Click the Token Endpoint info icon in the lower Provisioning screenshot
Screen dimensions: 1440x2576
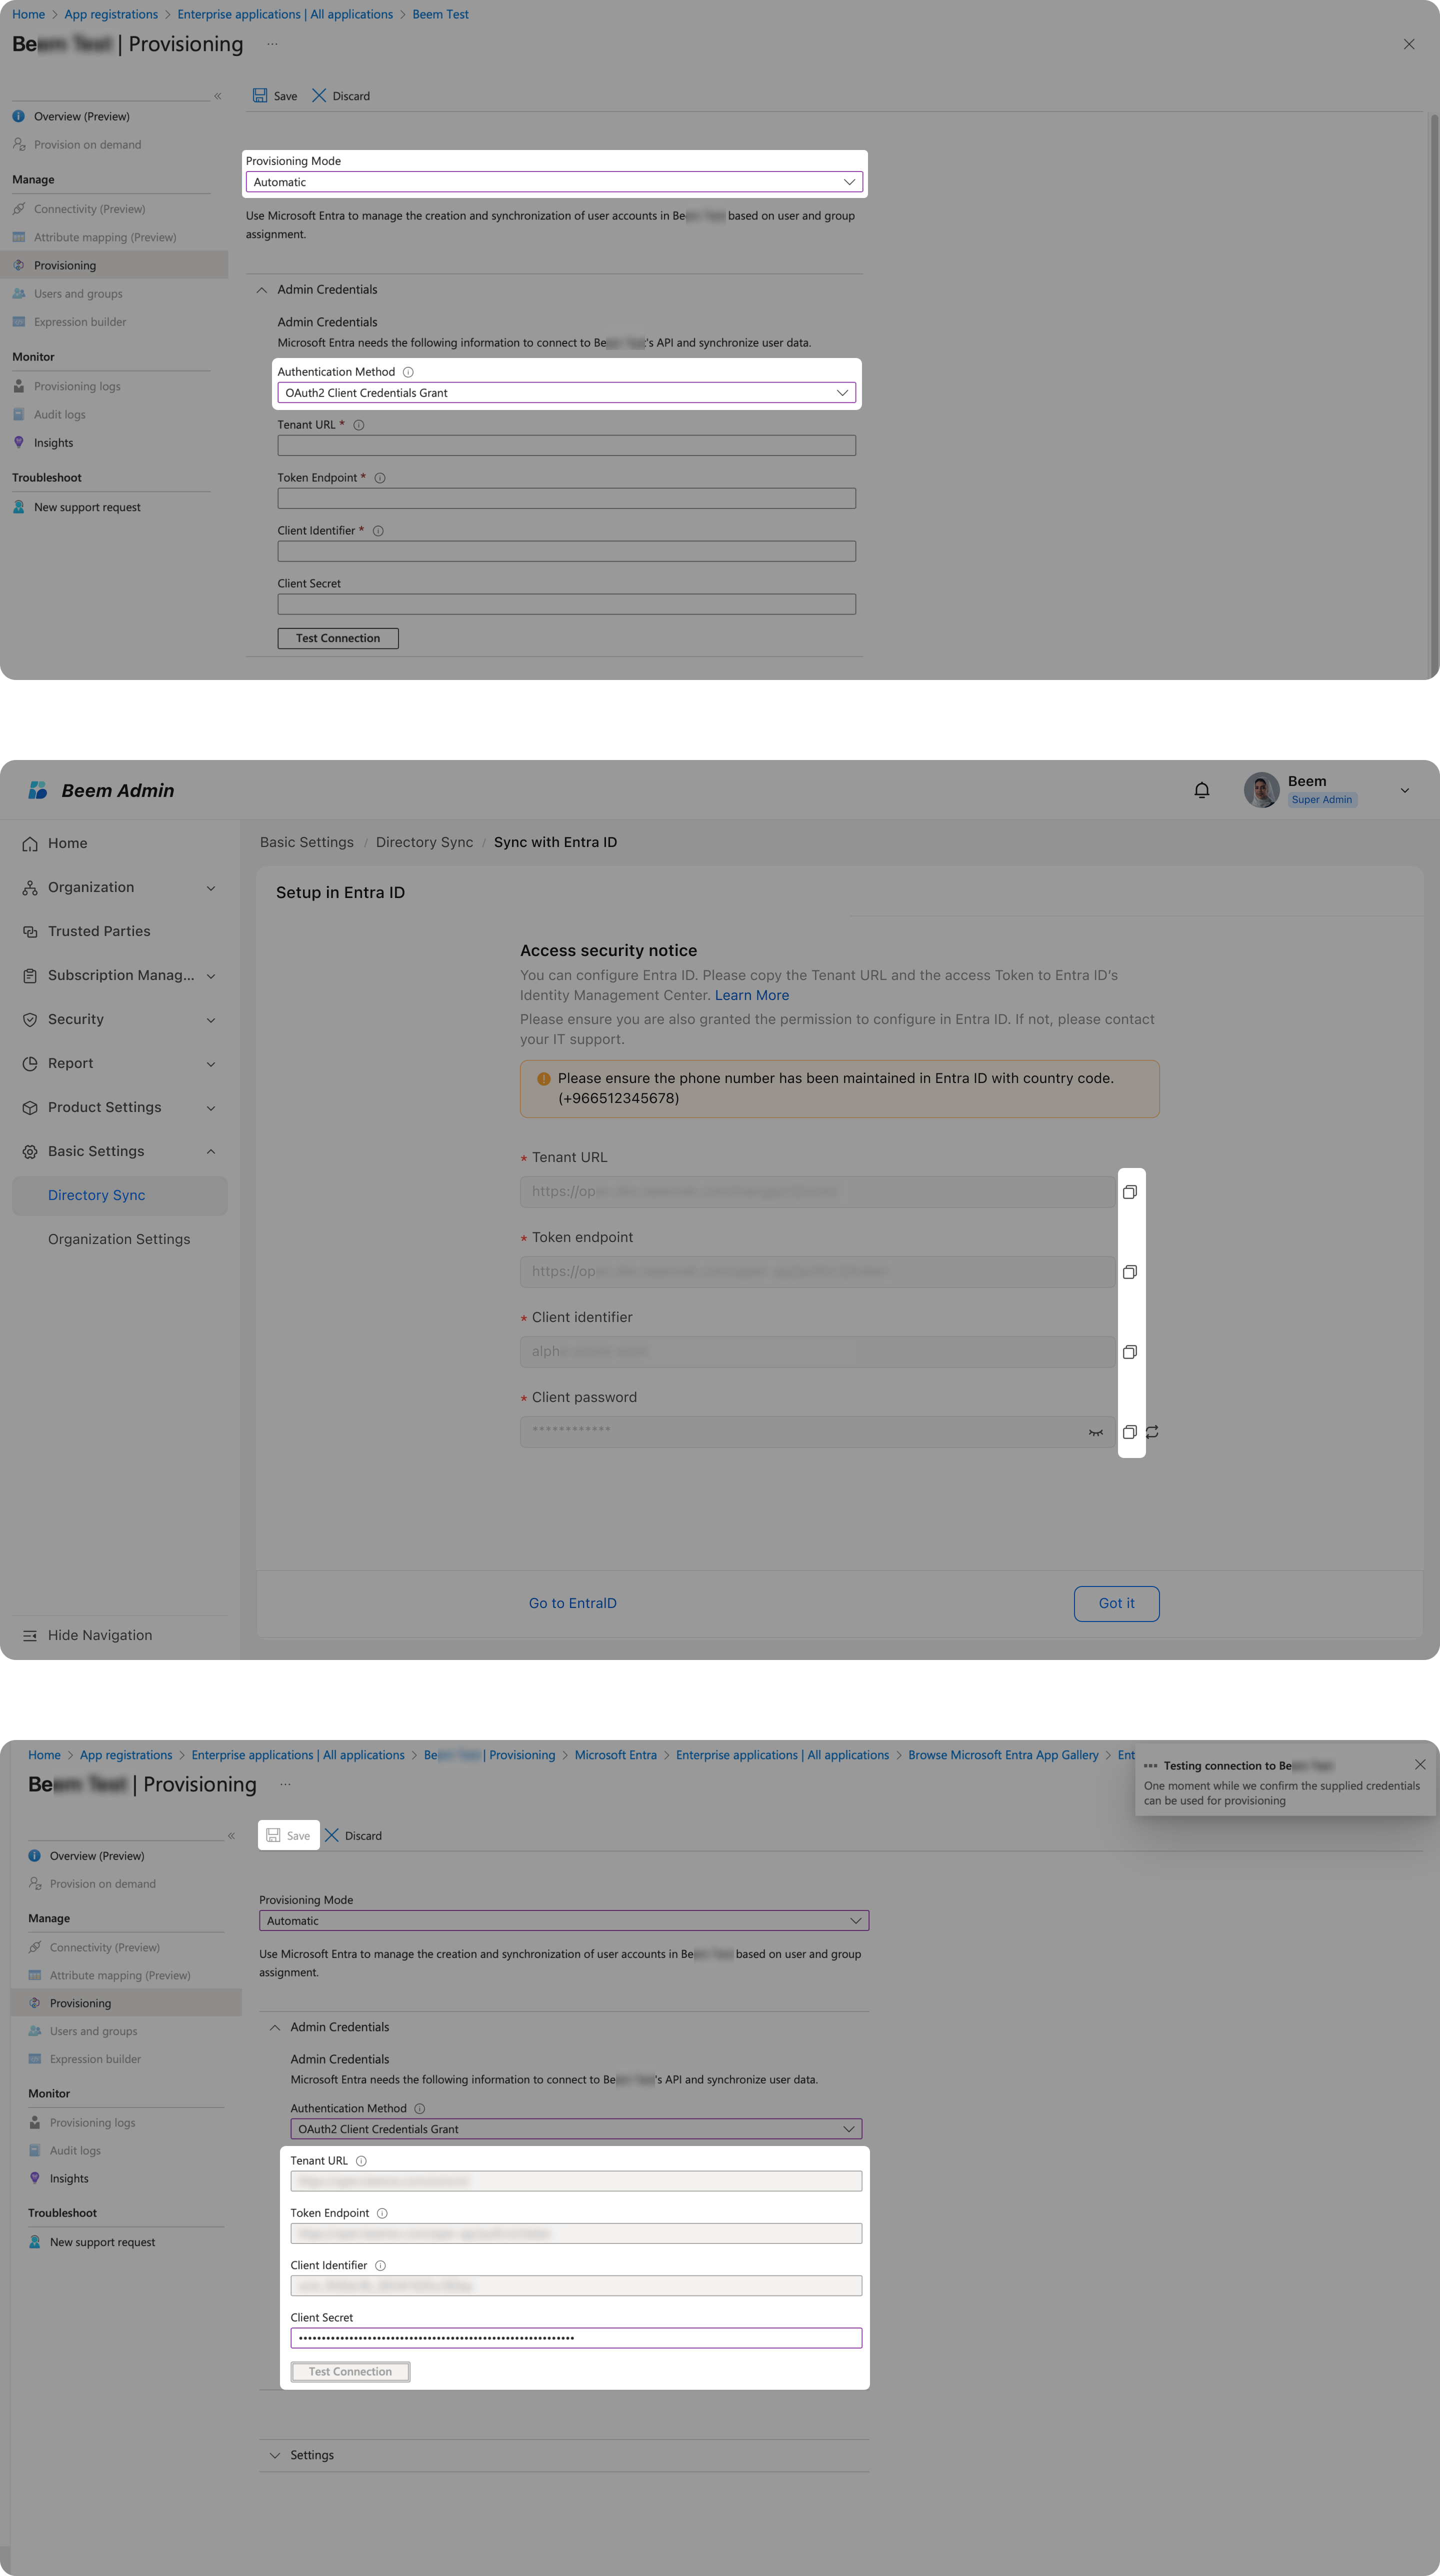[382, 2213]
